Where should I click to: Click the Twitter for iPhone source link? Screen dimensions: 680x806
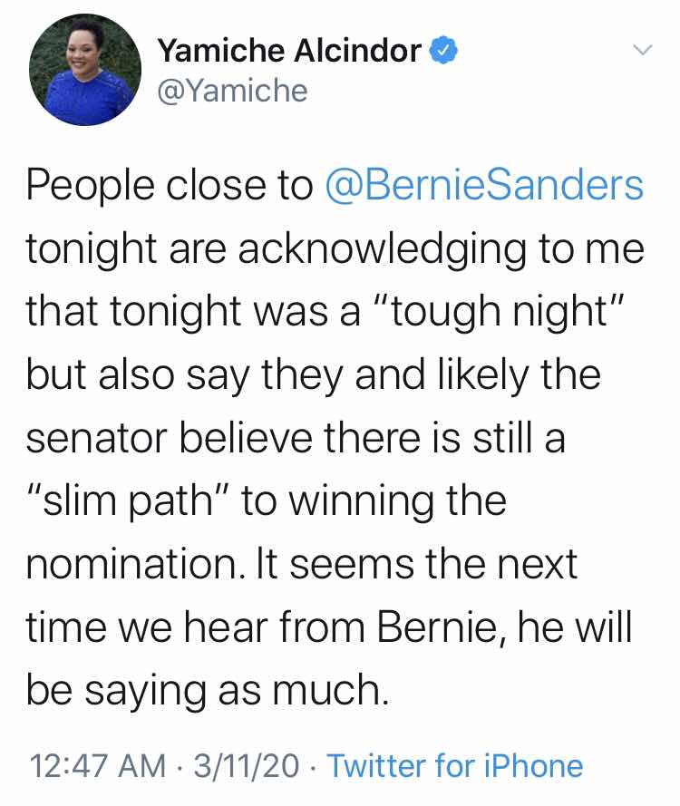455,766
